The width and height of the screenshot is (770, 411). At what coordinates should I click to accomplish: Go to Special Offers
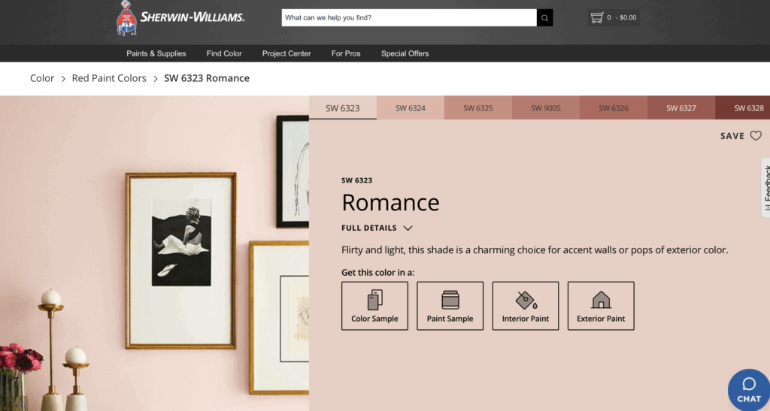(405, 53)
